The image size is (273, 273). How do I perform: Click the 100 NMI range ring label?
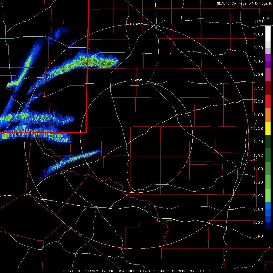tap(136, 24)
